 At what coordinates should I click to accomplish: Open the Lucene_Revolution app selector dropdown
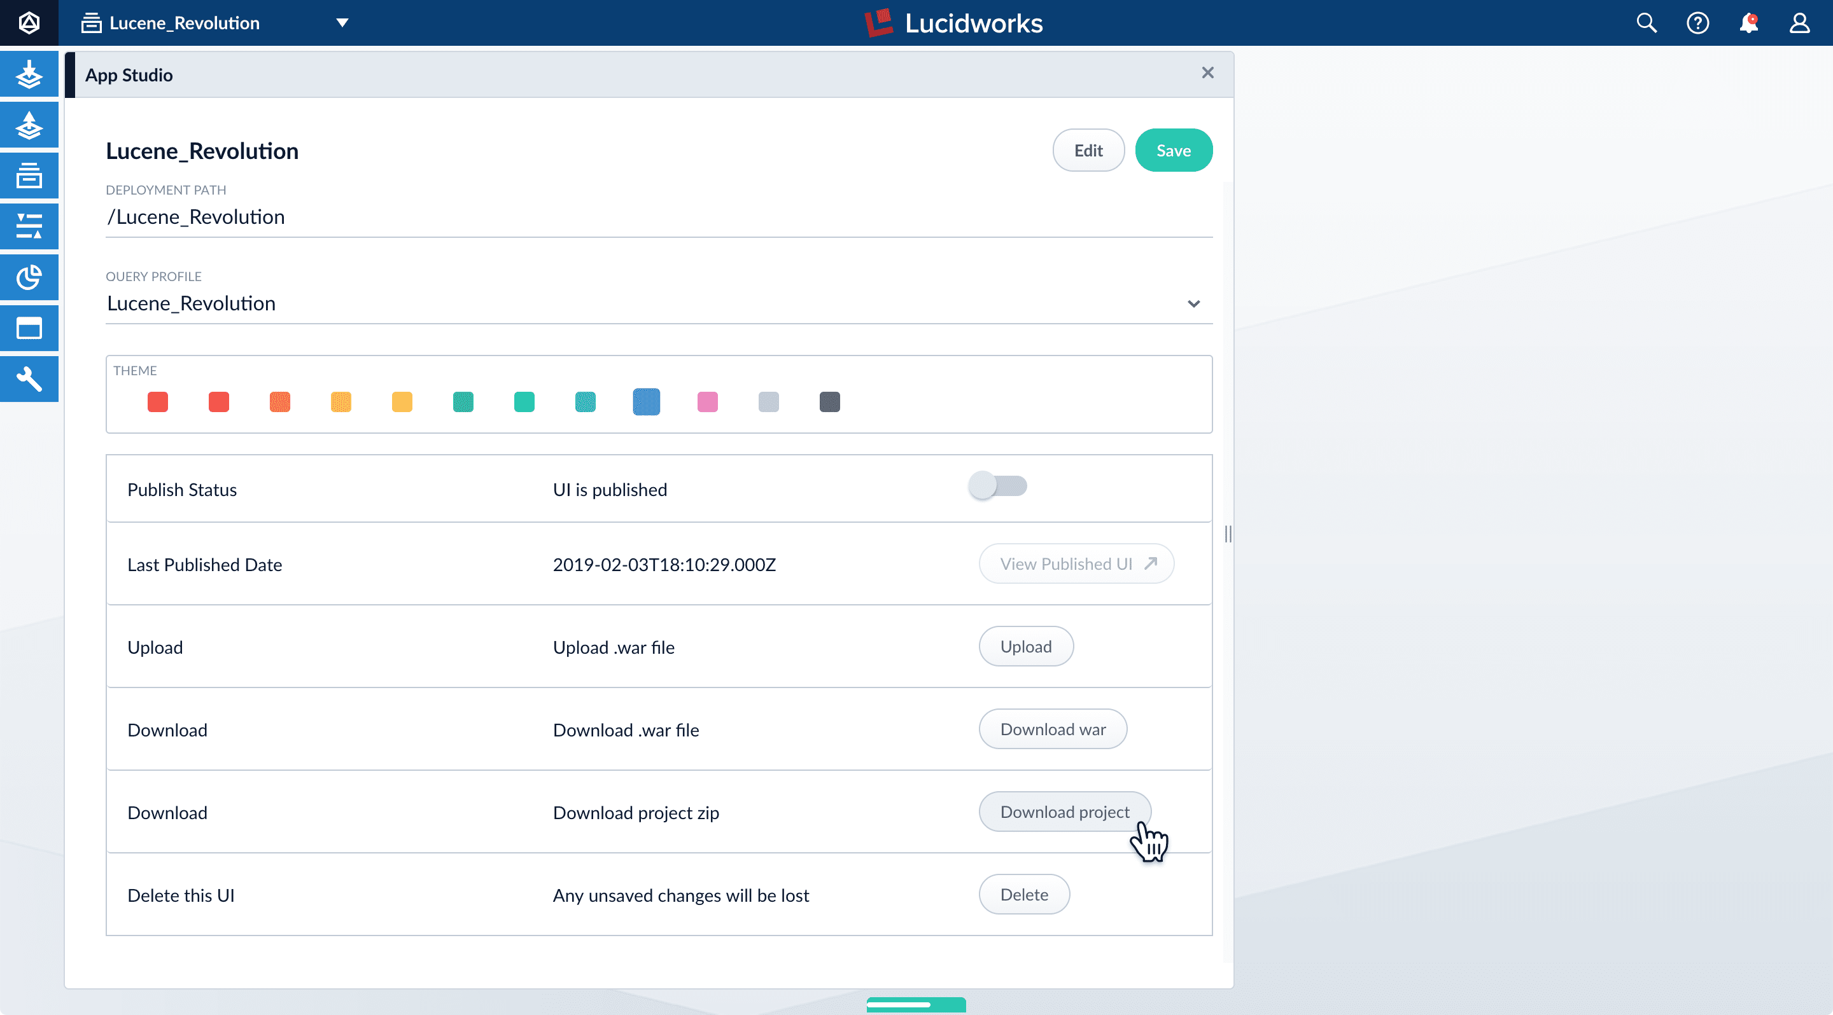coord(342,23)
